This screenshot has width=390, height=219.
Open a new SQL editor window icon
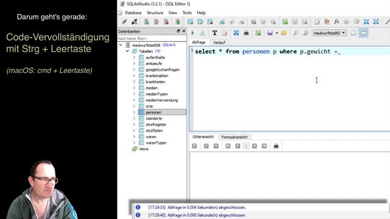click(317, 22)
